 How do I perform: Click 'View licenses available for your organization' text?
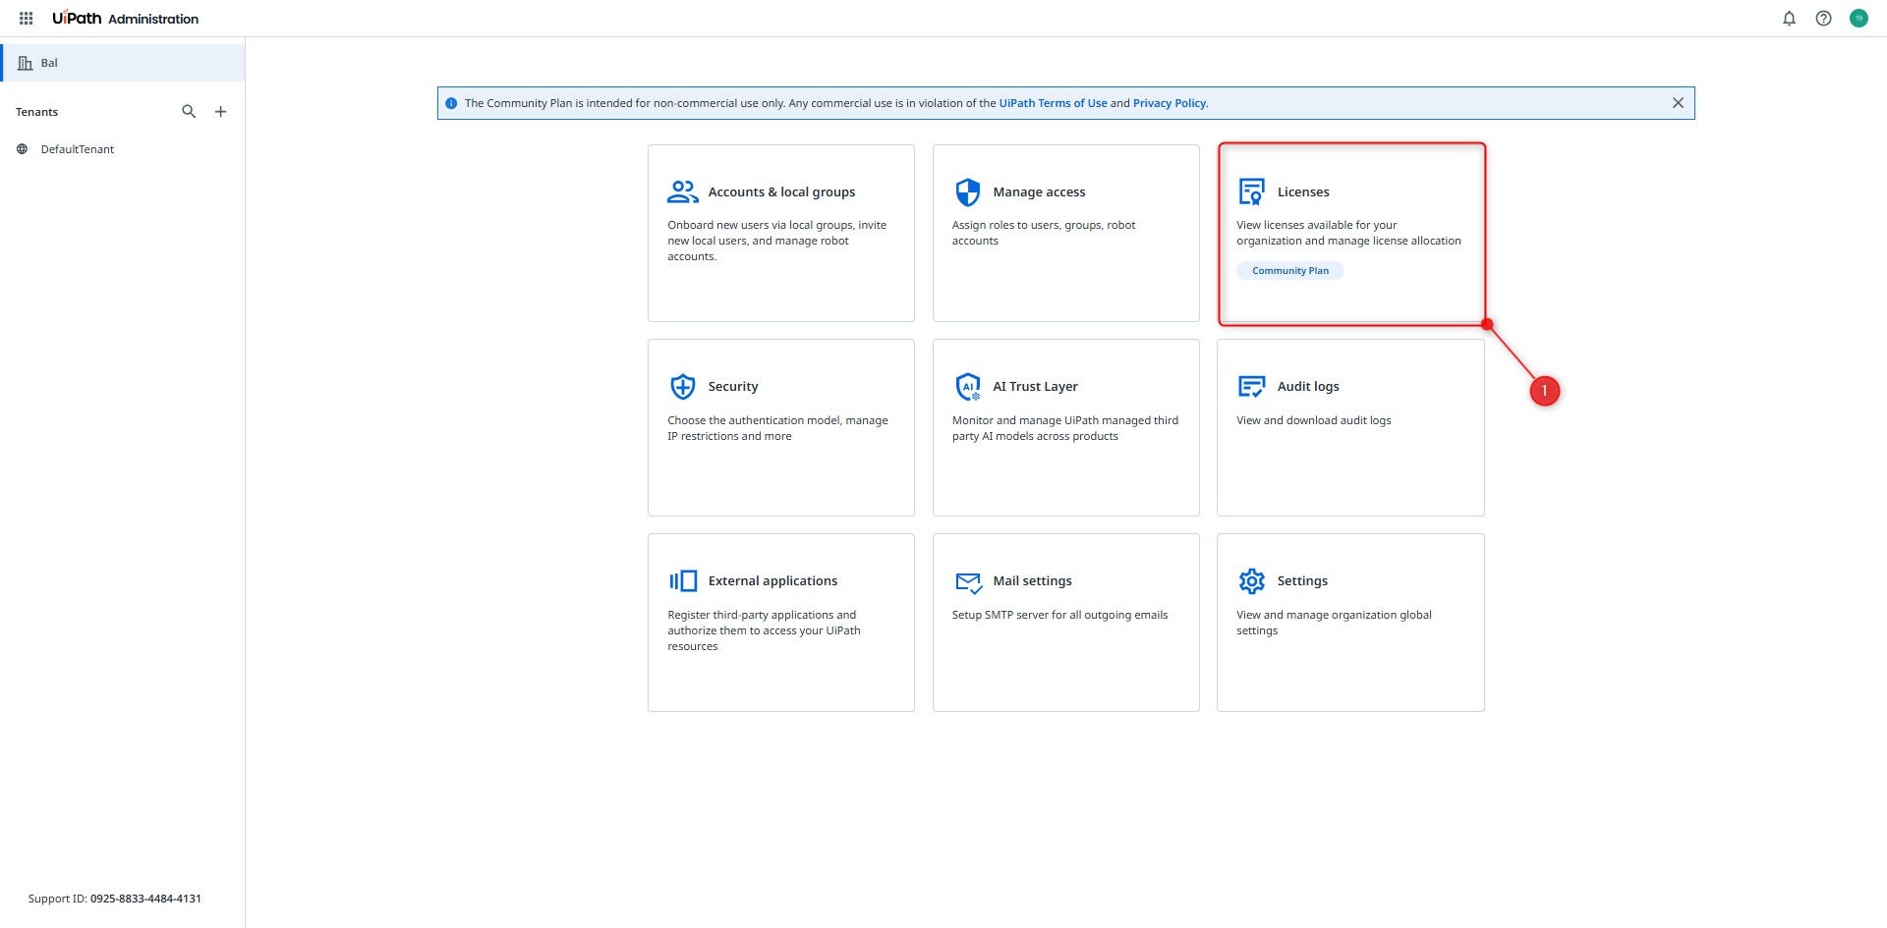point(1348,233)
